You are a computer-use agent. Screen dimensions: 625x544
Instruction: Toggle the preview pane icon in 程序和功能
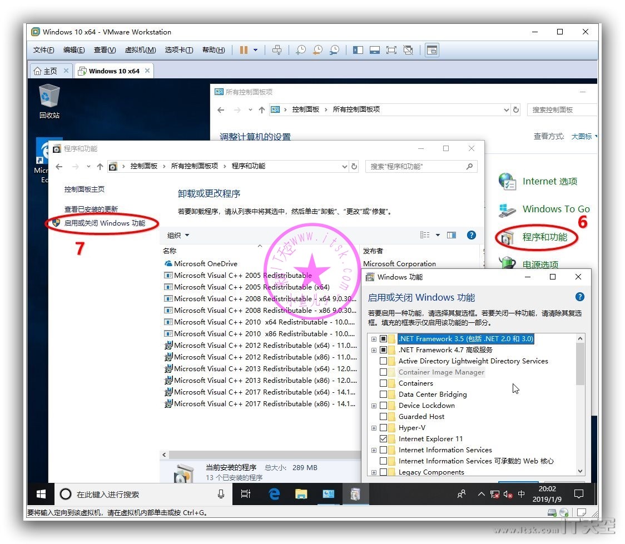tap(452, 235)
